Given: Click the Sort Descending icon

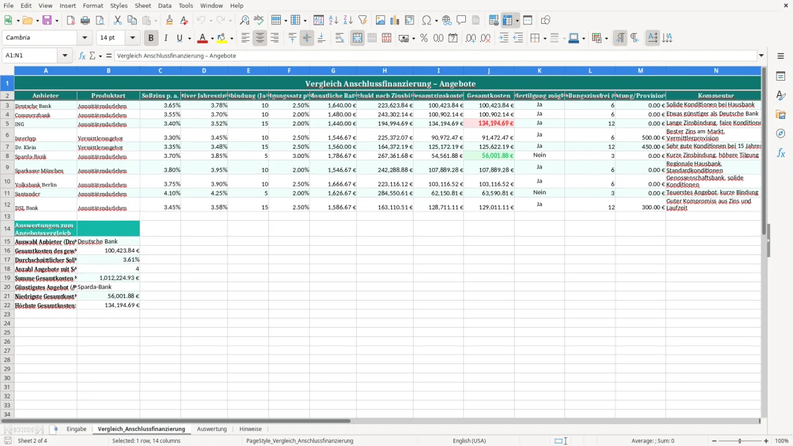Looking at the screenshot, I should coord(348,20).
